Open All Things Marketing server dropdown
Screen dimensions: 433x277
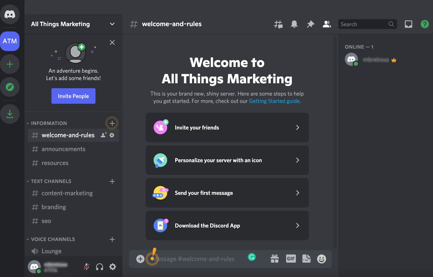click(x=112, y=24)
